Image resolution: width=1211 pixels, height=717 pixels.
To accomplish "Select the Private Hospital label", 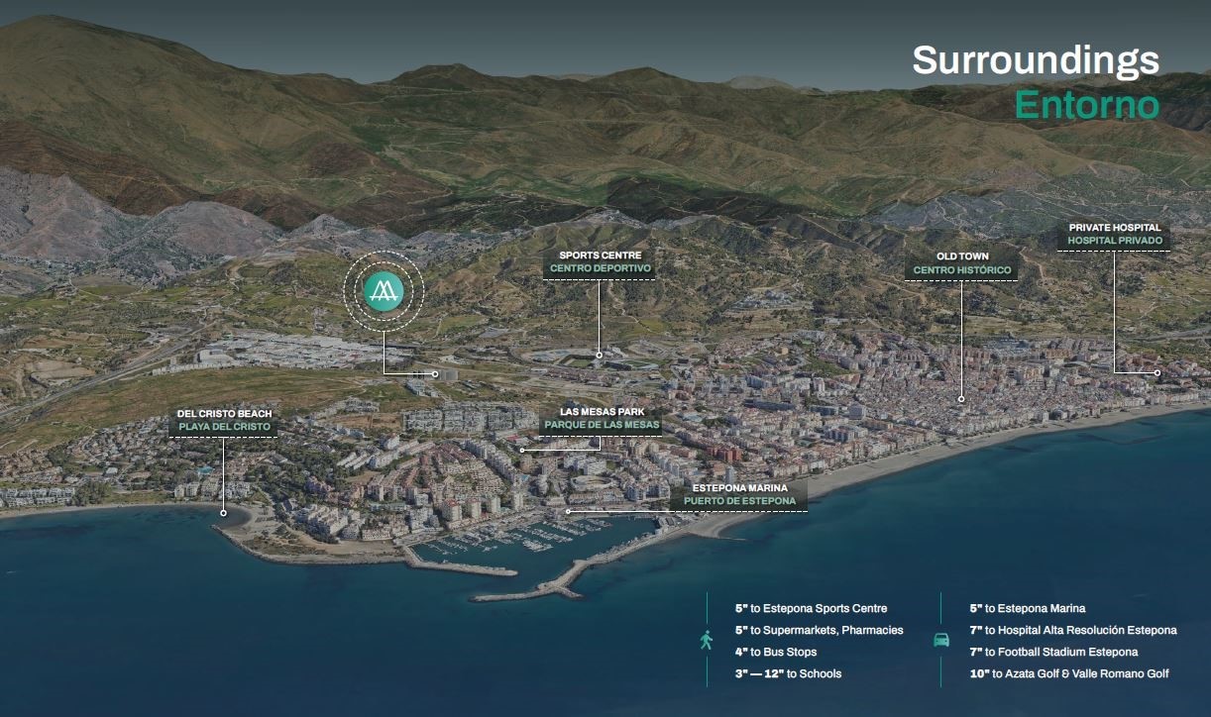I will point(1115,228).
